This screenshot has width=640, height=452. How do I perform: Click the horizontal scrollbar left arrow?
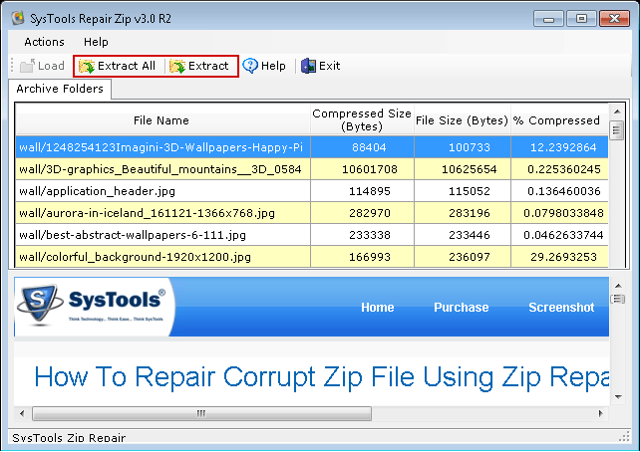(22, 413)
